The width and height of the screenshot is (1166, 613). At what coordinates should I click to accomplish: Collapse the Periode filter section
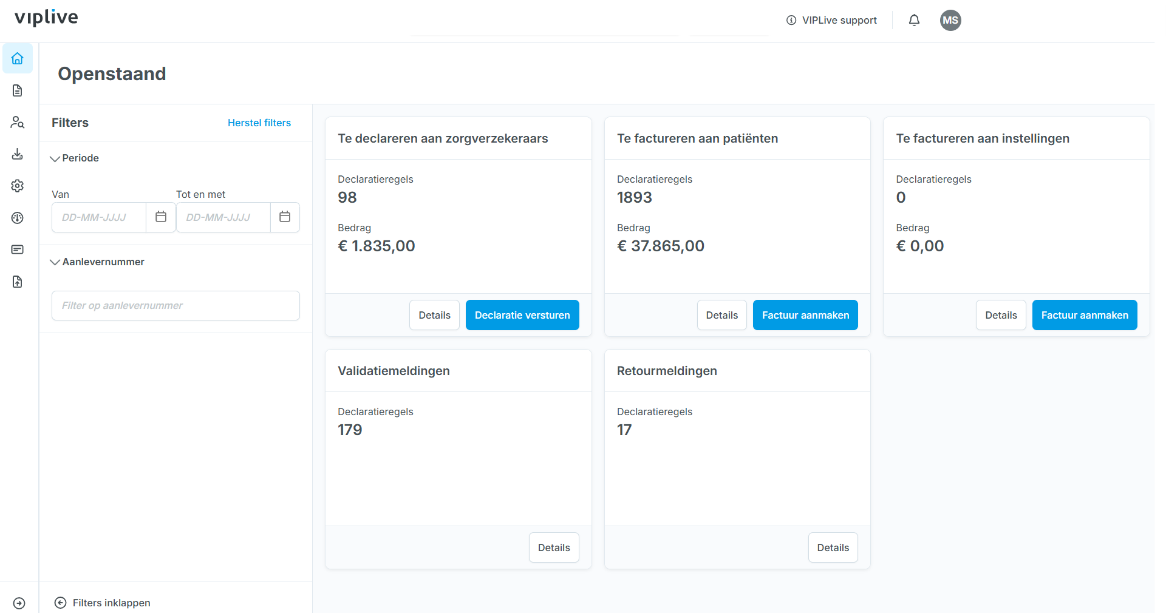(x=75, y=158)
